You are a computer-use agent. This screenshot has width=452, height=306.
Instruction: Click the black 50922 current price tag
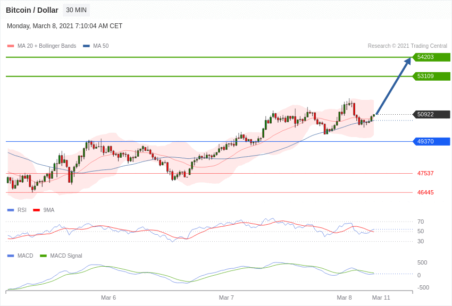point(431,114)
